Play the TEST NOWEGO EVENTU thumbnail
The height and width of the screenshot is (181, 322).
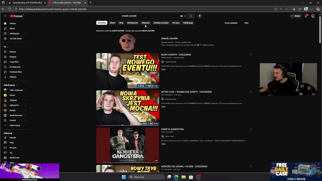tap(128, 70)
